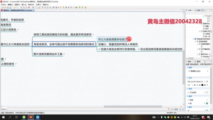Open the taskbar search magnifier

pyautogui.click(x=10, y=117)
